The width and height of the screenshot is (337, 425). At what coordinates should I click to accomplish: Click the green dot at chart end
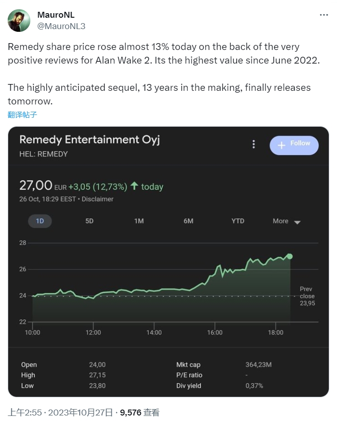(x=290, y=257)
